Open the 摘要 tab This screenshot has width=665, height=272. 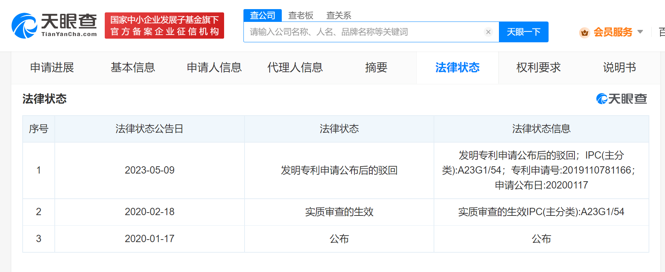[x=376, y=67]
